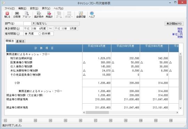The width and height of the screenshot is (188, 129).
Task: Click the 再集計 recalculate icon
Action: [x=49, y=15]
